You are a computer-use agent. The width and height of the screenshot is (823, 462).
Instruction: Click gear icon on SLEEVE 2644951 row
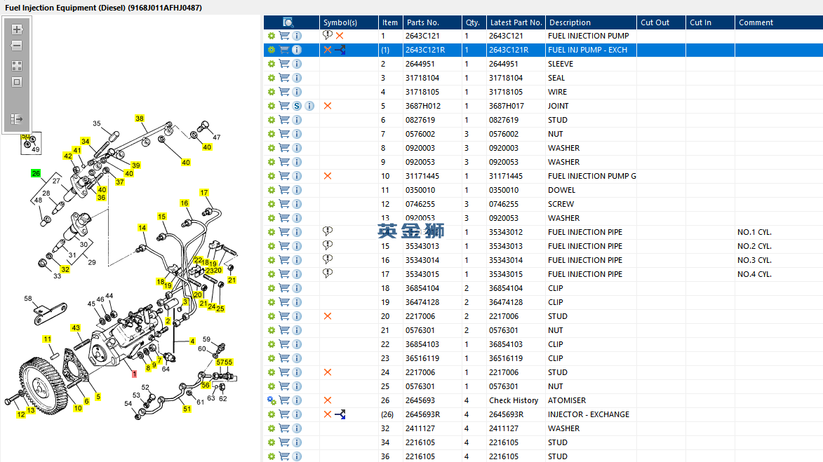tap(272, 64)
